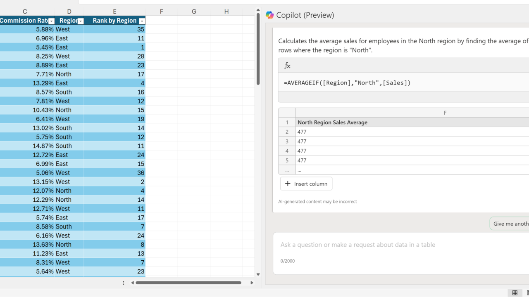Click the Normal view grid icon
529x297 pixels.
(x=515, y=293)
